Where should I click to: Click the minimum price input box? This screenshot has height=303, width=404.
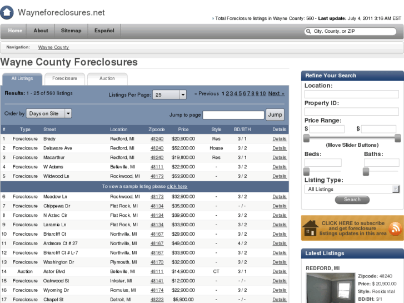[327, 129]
